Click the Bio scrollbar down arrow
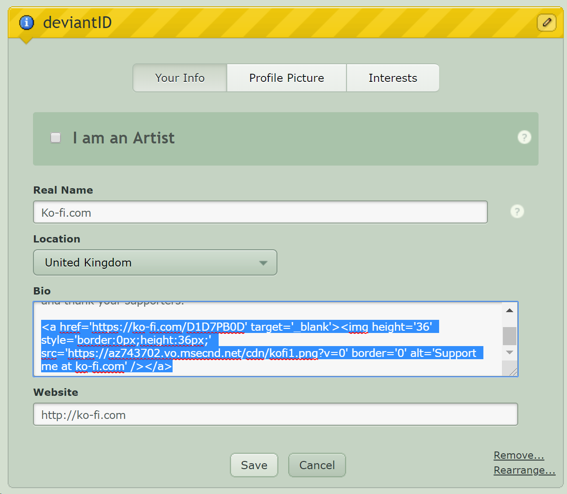The width and height of the screenshot is (567, 494). [x=510, y=352]
